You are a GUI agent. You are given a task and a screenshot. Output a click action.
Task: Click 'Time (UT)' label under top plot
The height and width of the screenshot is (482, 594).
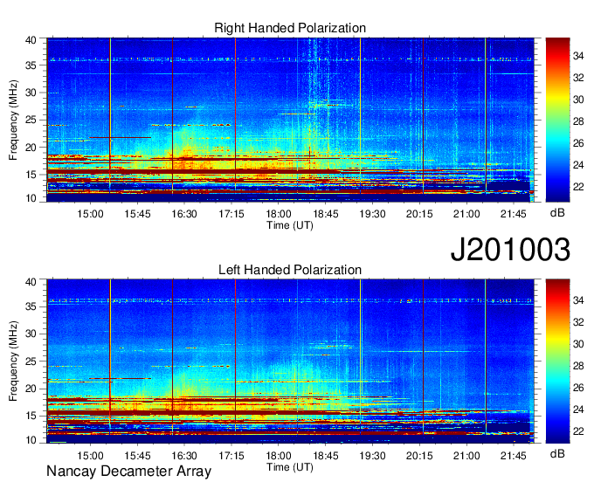coord(290,225)
